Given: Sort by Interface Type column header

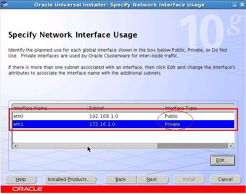Looking at the screenshot, I should pyautogui.click(x=199, y=108).
